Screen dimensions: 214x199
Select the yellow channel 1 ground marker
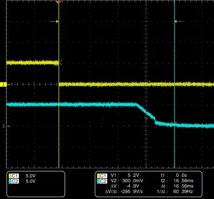point(3,84)
